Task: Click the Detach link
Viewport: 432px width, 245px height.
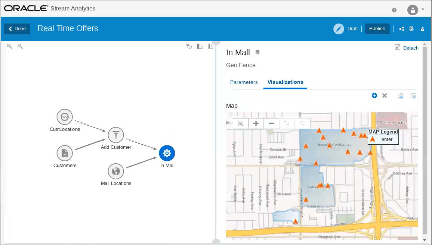Action: (x=411, y=48)
